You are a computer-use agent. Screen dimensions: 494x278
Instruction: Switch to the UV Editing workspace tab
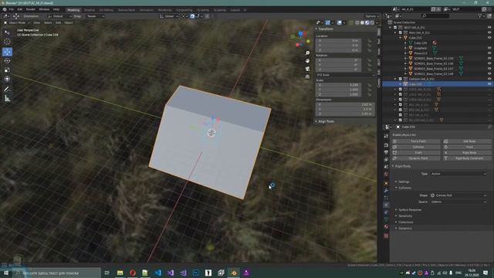coord(107,10)
